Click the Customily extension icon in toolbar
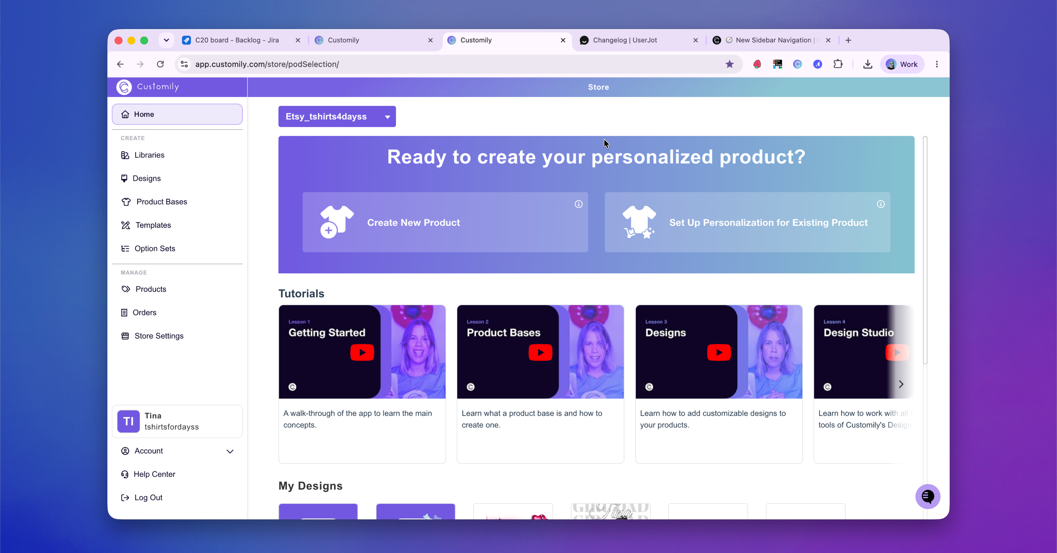 pos(797,64)
